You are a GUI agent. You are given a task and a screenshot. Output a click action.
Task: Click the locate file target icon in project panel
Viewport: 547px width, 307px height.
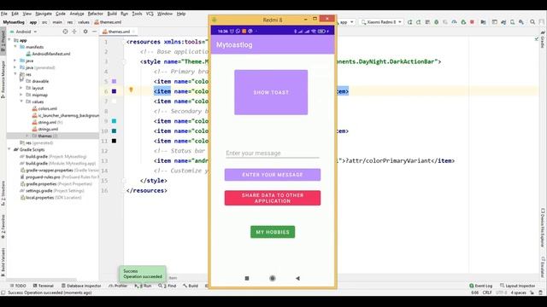coord(65,32)
